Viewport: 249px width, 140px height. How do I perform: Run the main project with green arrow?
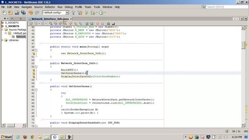coord(86,12)
